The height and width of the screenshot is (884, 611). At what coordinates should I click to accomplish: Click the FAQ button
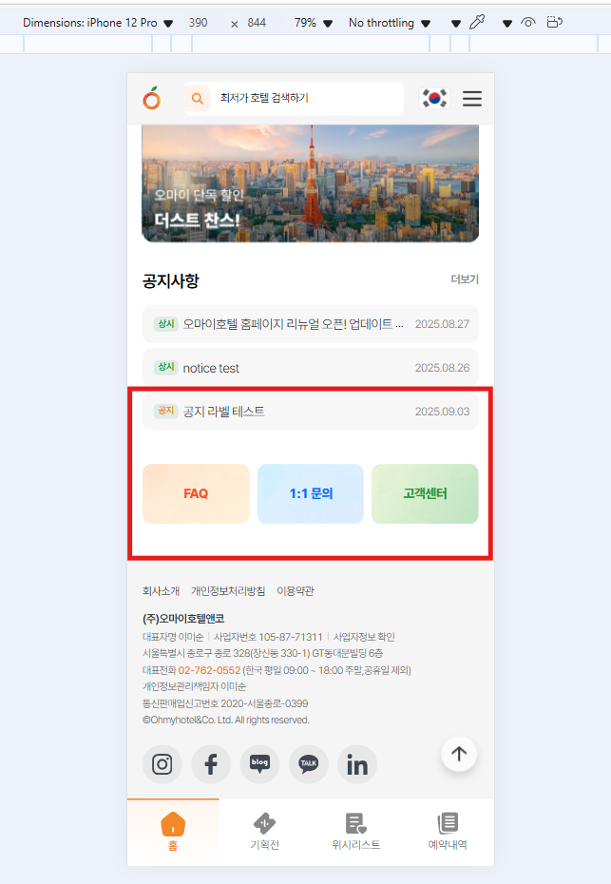coord(196,494)
